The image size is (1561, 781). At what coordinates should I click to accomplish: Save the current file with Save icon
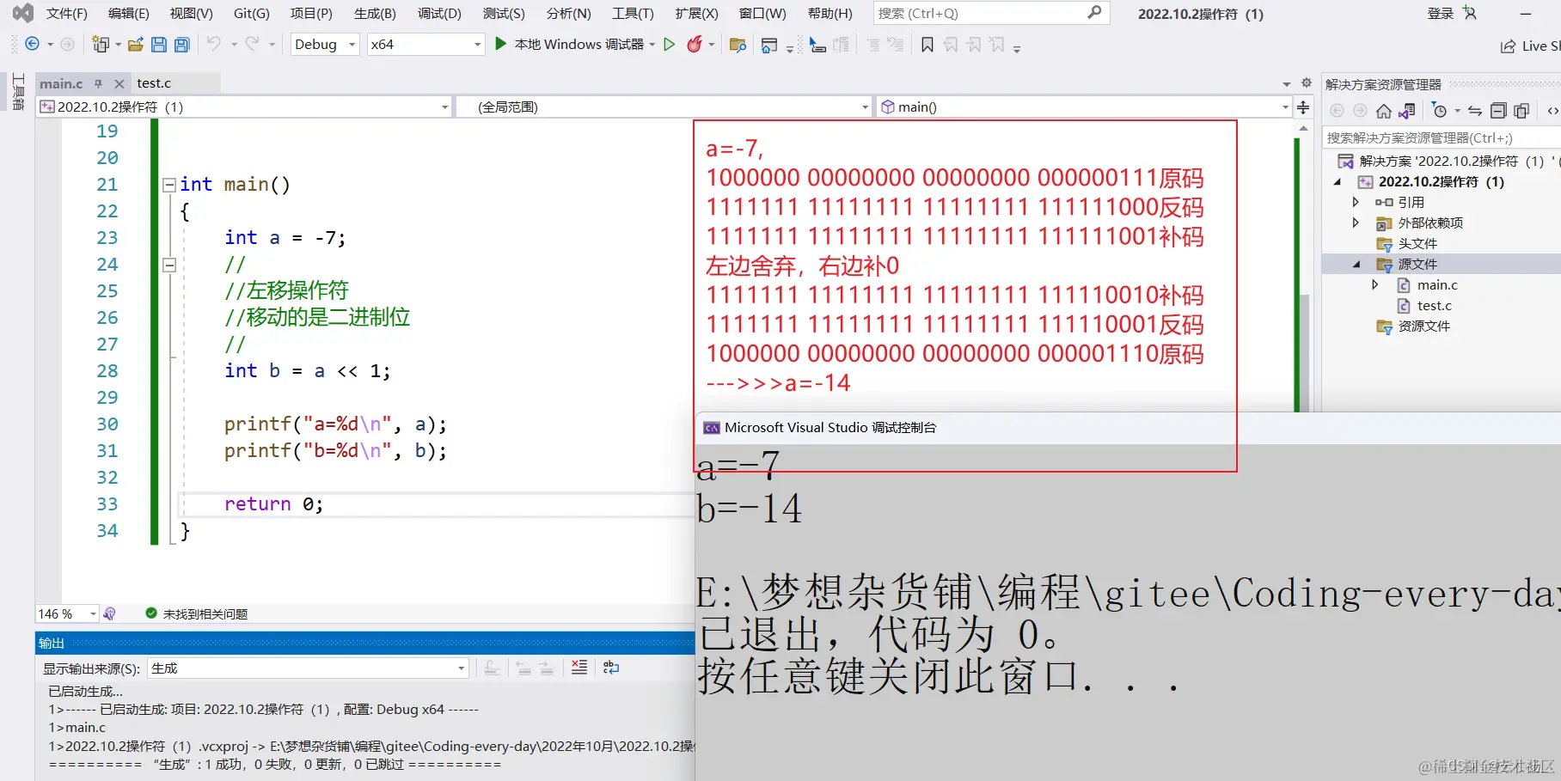159,45
